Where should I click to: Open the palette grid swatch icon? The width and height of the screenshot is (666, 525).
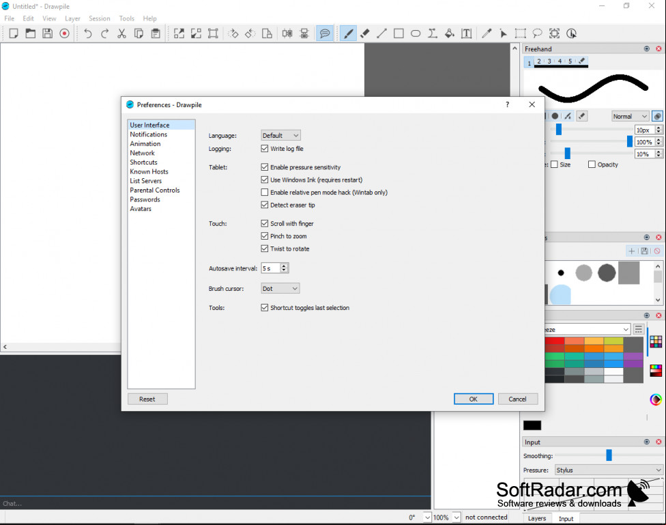coord(656,341)
